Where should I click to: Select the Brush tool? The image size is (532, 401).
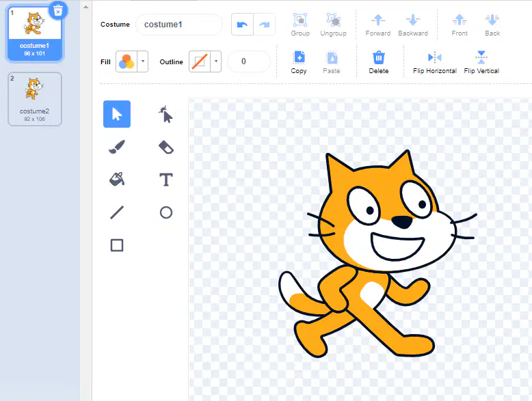117,147
